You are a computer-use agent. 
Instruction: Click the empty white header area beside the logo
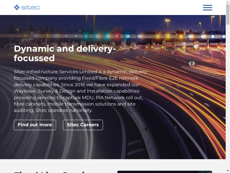121,7
